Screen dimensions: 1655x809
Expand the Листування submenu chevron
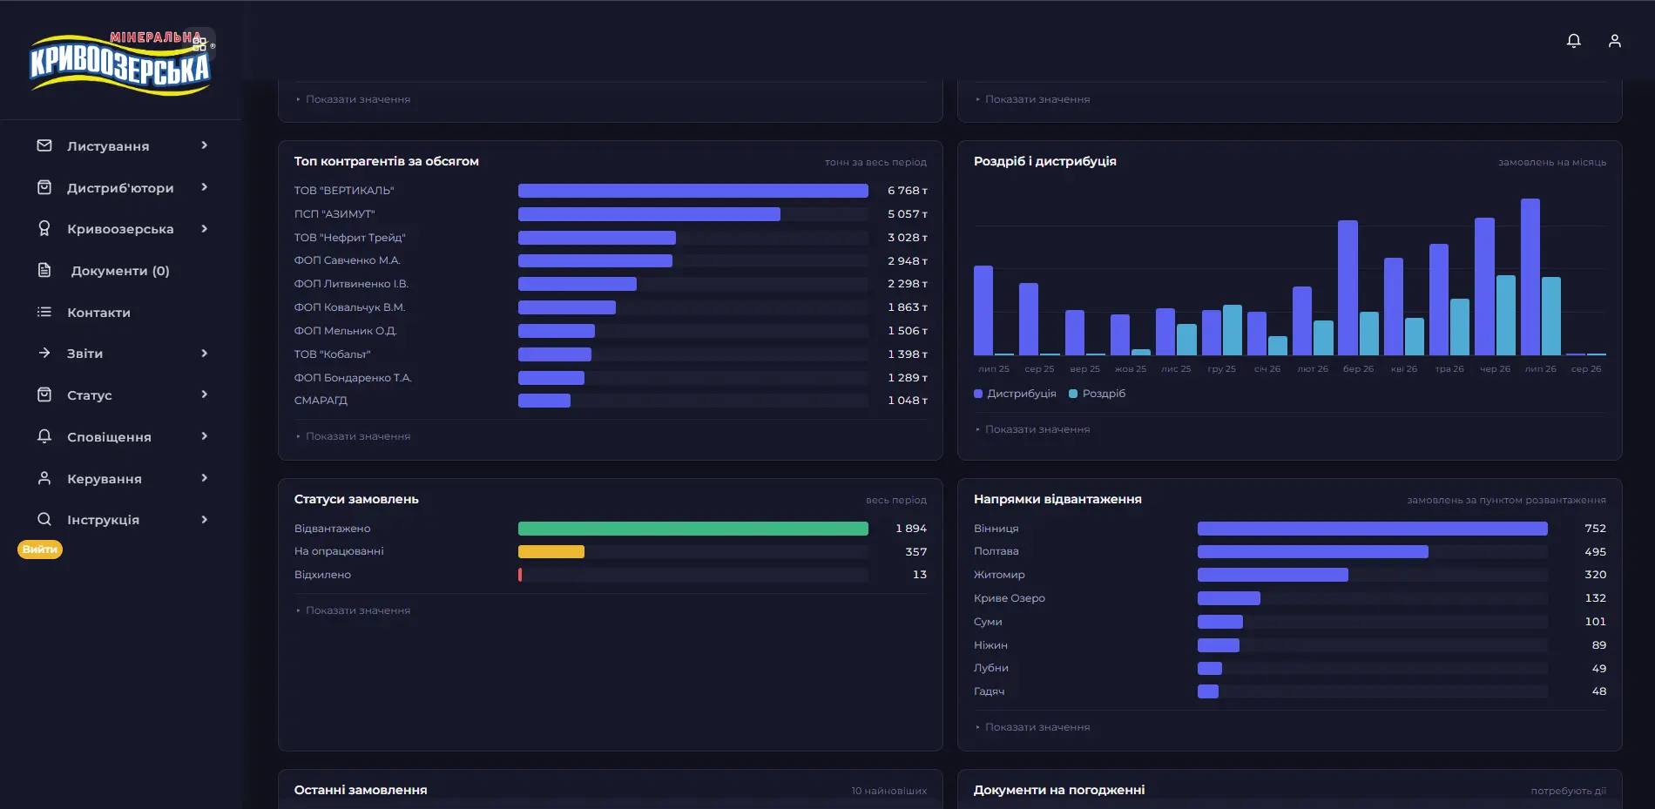205,145
